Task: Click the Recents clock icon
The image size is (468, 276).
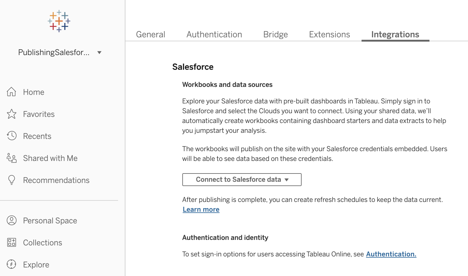Action: [x=12, y=136]
